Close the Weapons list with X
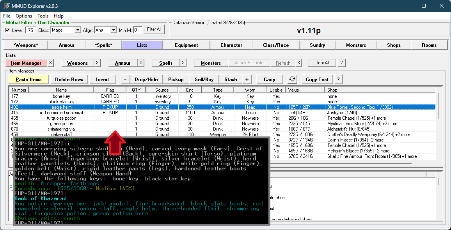Viewport: 451px width, 230px height. click(98, 63)
